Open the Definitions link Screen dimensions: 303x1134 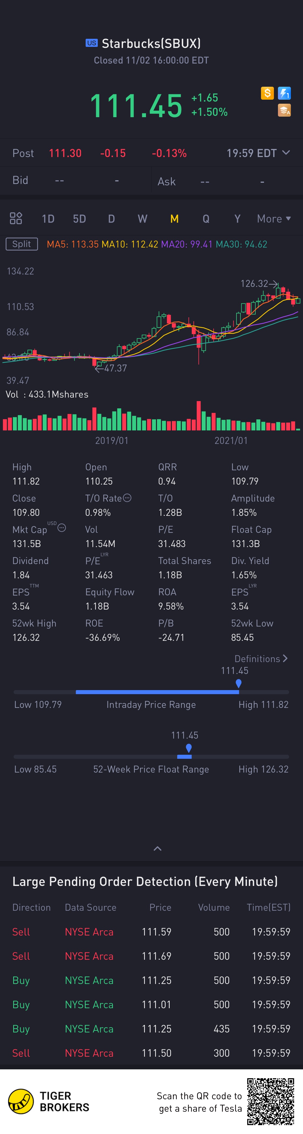point(261,659)
